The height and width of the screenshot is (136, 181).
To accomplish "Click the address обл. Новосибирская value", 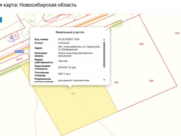I will point(79,48).
